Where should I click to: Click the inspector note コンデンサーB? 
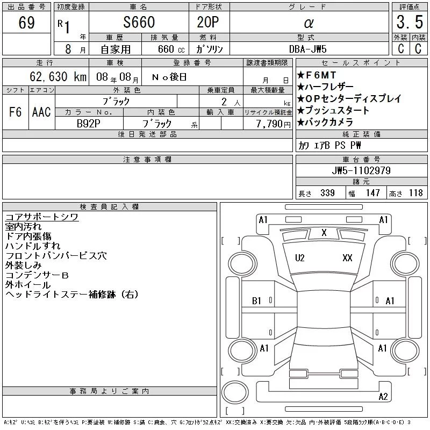pos(37,275)
